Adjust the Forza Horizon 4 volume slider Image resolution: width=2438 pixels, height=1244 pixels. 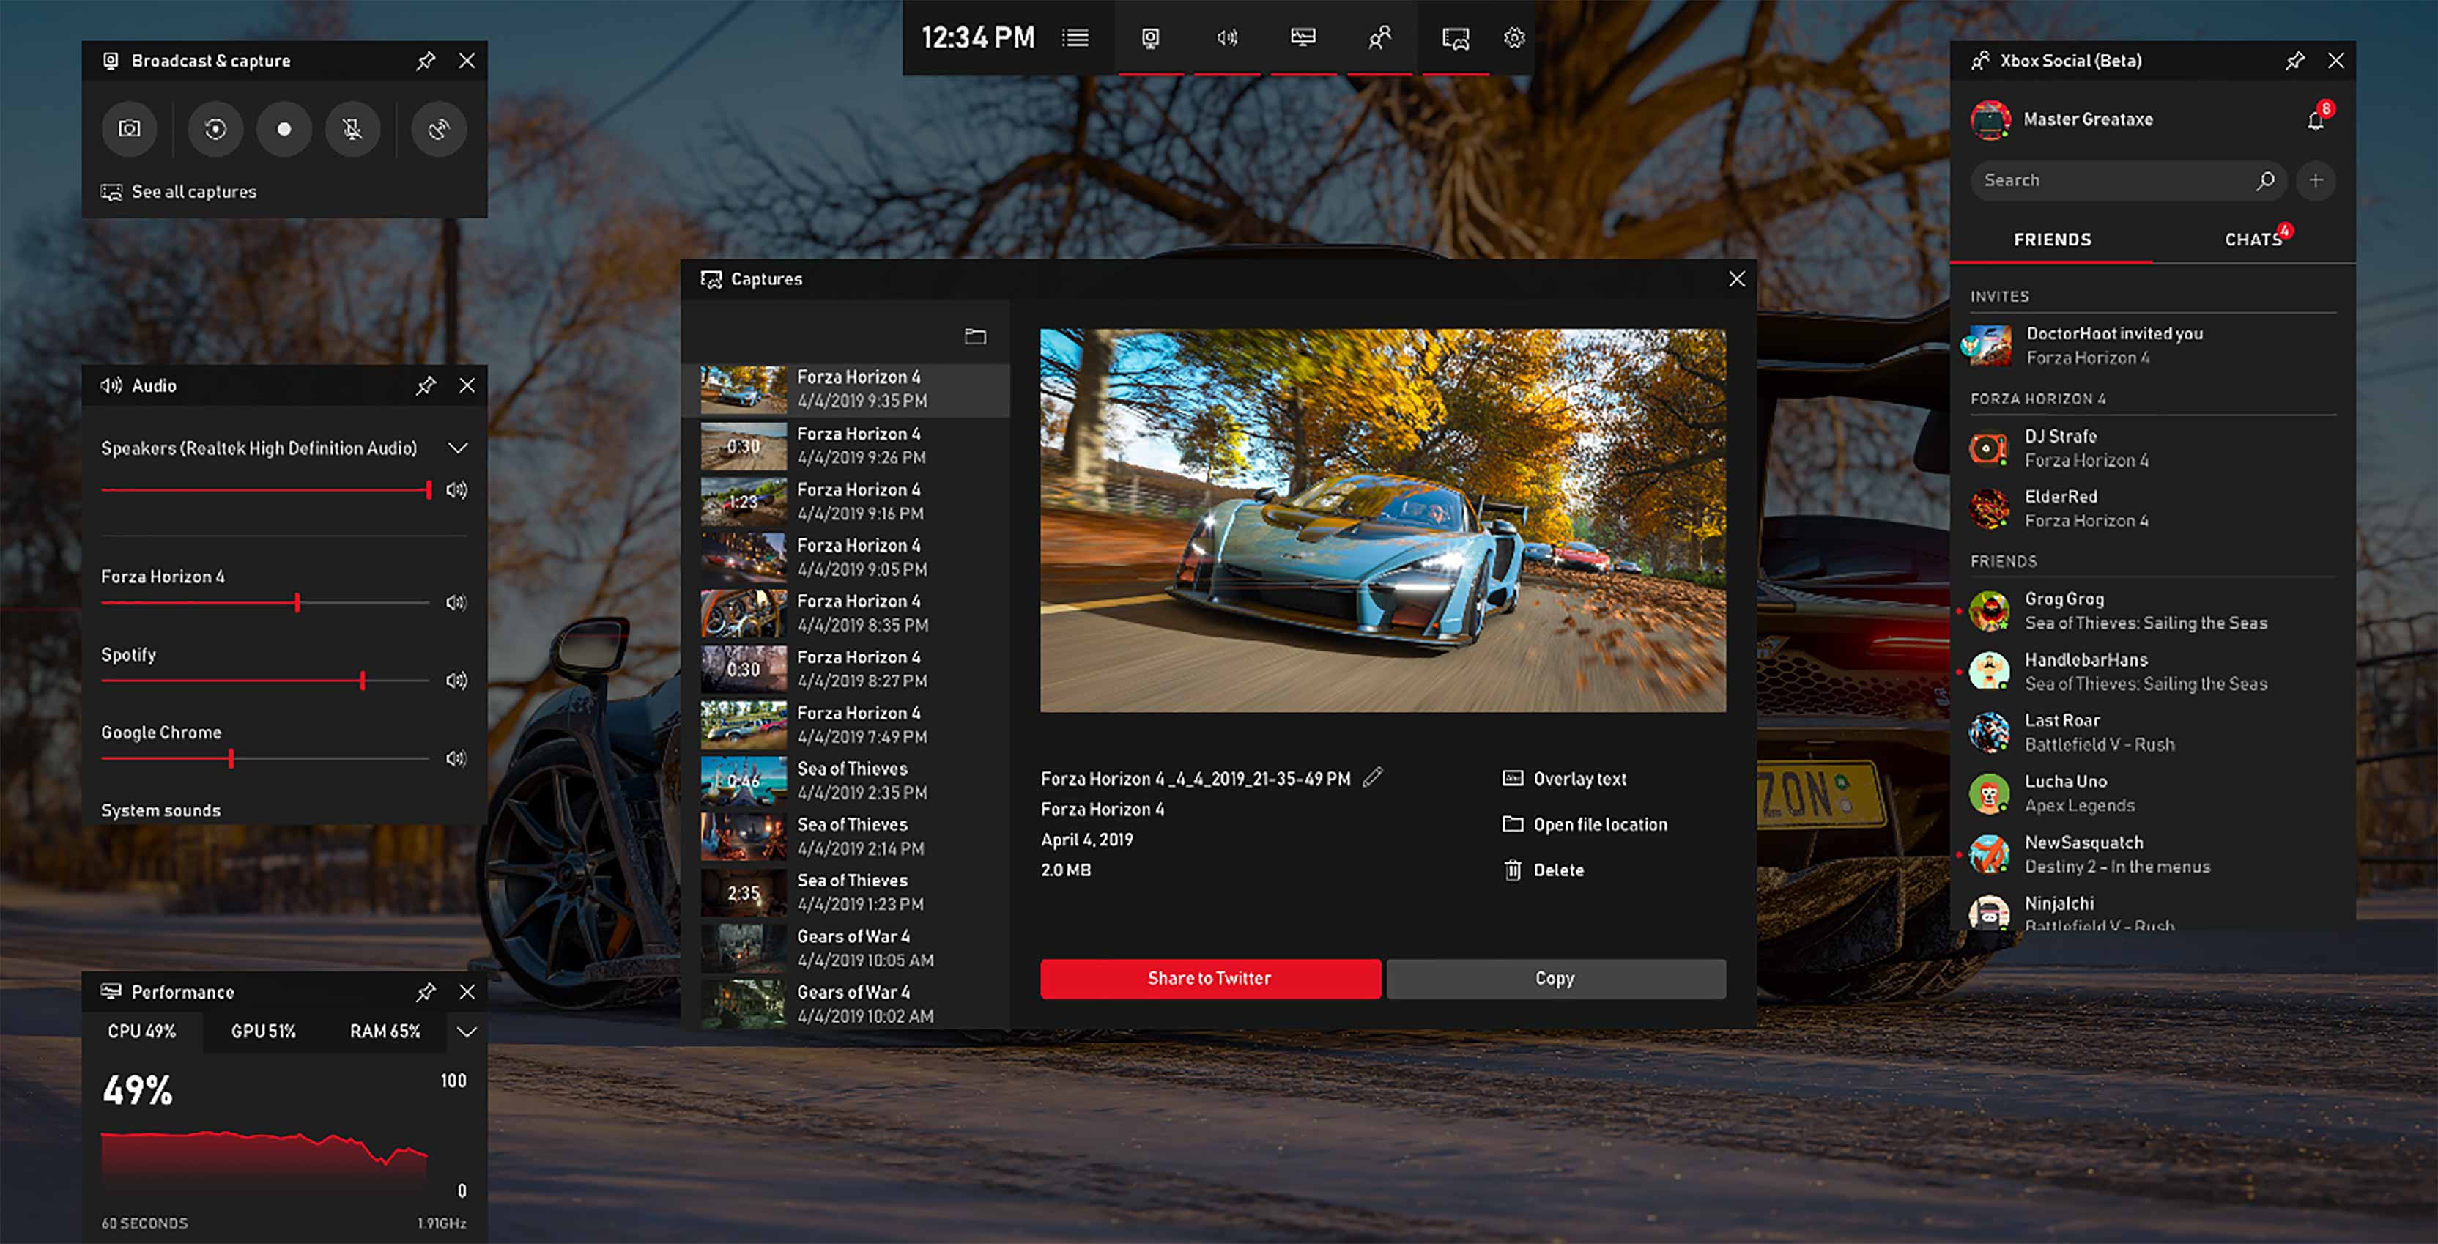click(265, 602)
